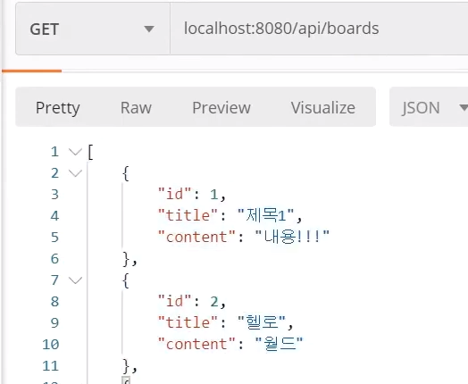
Task: Click the "월드" content value
Action: tap(280, 344)
